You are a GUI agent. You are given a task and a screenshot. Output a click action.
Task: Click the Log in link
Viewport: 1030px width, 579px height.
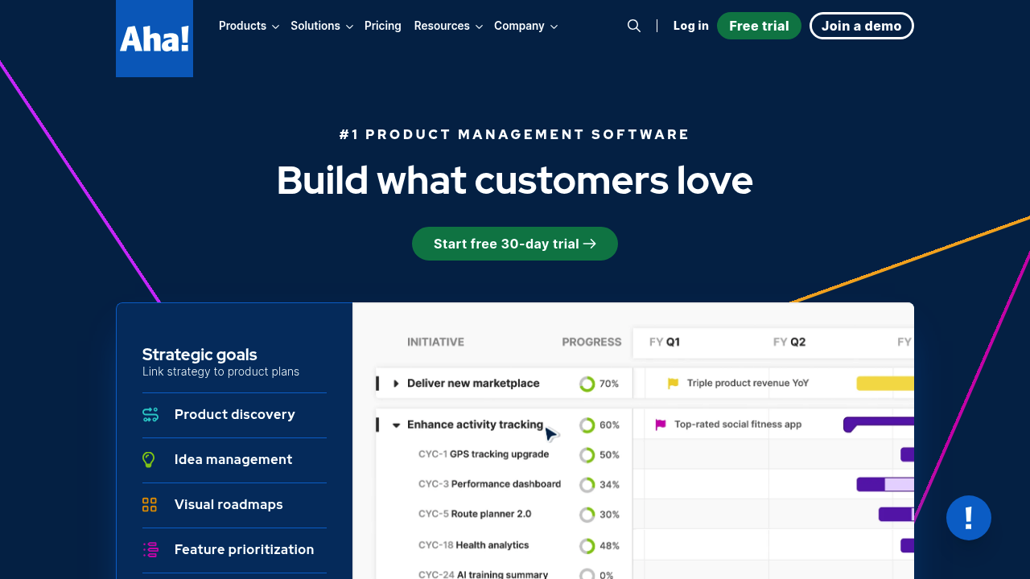[x=691, y=26]
